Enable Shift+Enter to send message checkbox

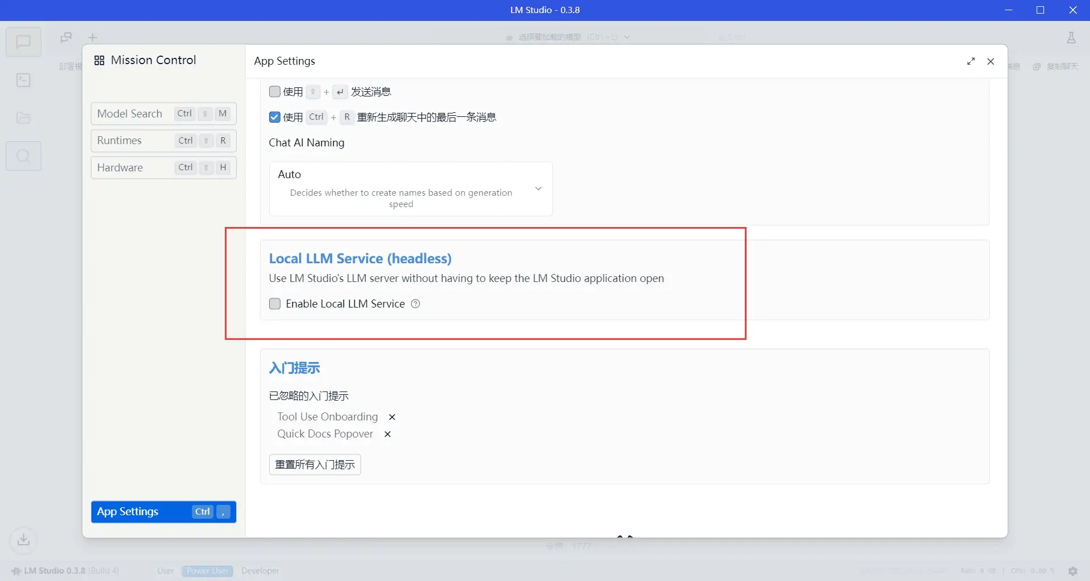275,91
